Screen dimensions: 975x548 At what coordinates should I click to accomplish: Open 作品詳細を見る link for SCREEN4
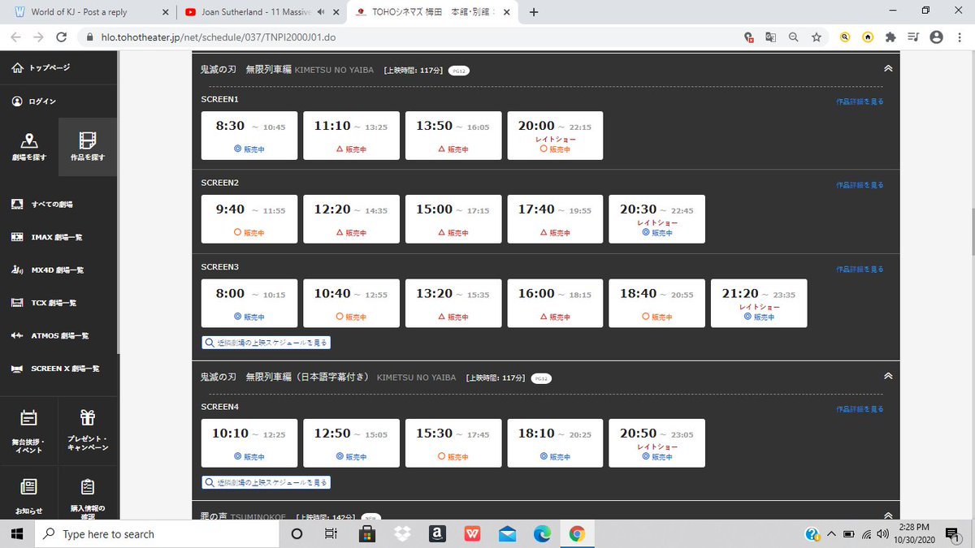click(860, 409)
